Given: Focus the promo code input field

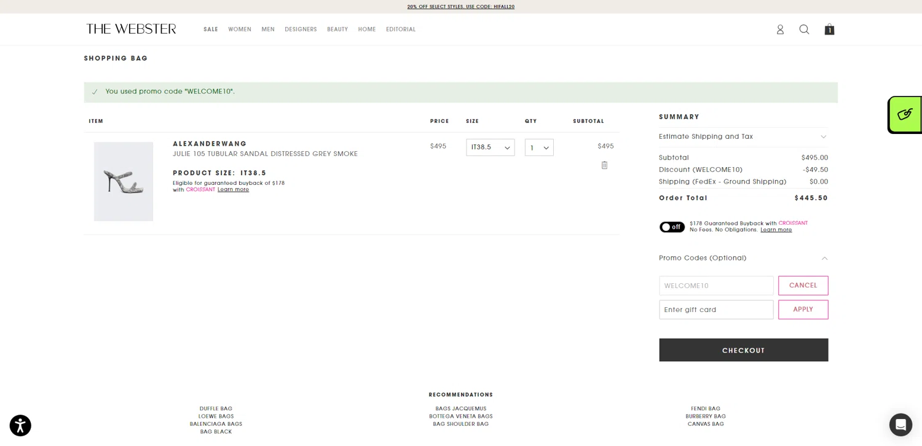Looking at the screenshot, I should tap(716, 285).
